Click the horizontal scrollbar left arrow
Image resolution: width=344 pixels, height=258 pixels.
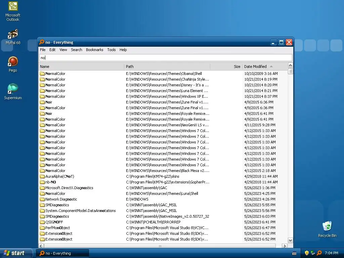click(41, 246)
